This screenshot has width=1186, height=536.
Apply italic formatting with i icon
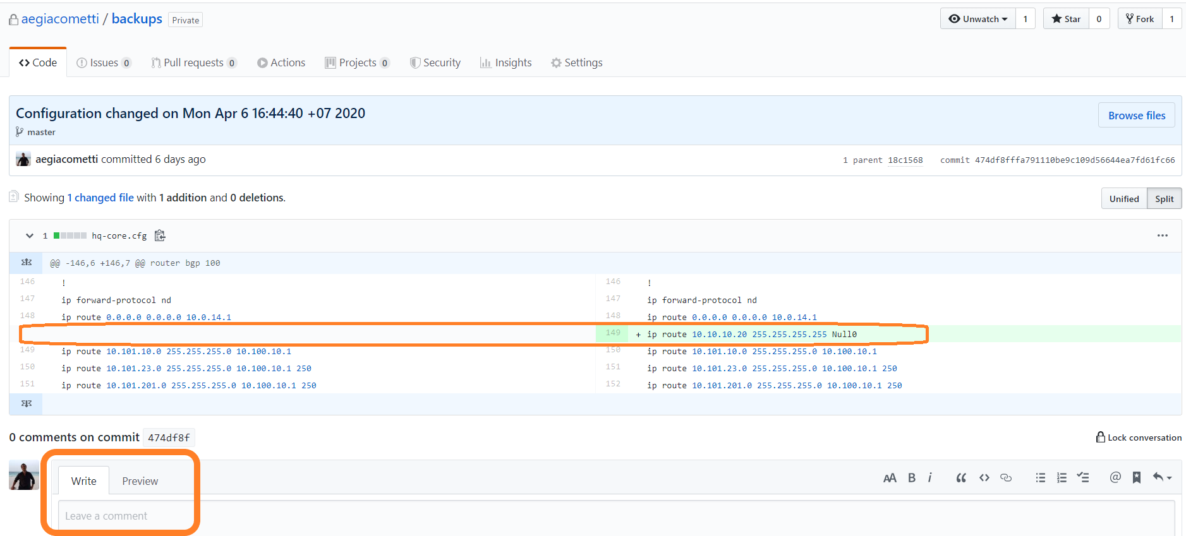(x=930, y=478)
